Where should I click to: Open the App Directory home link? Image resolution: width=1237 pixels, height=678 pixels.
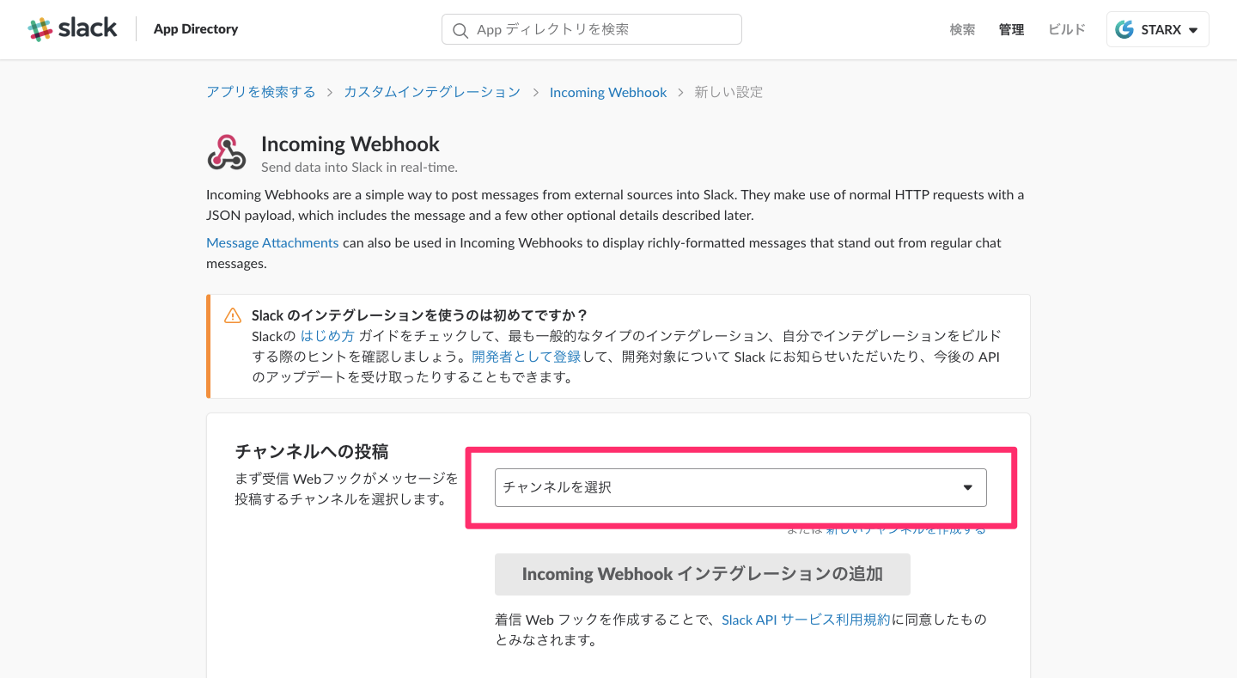(x=196, y=29)
